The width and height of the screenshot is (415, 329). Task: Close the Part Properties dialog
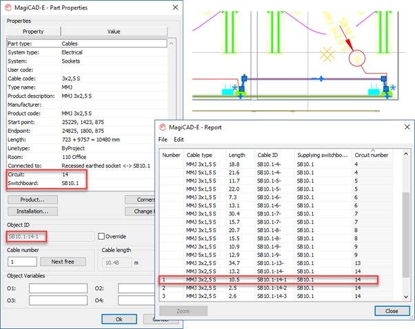point(175,8)
